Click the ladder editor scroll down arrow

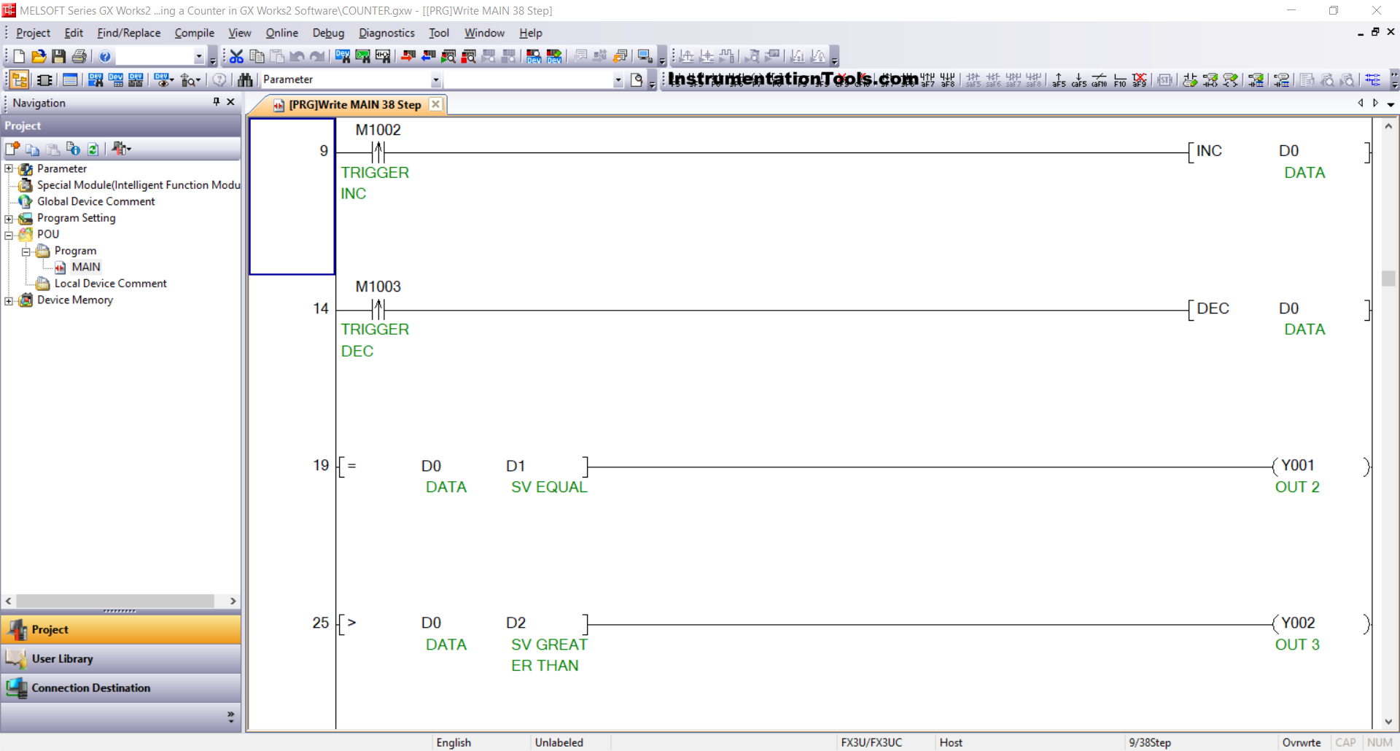1388,722
